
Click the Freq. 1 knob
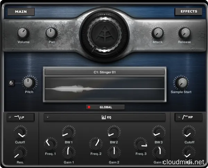click(x=51, y=144)
